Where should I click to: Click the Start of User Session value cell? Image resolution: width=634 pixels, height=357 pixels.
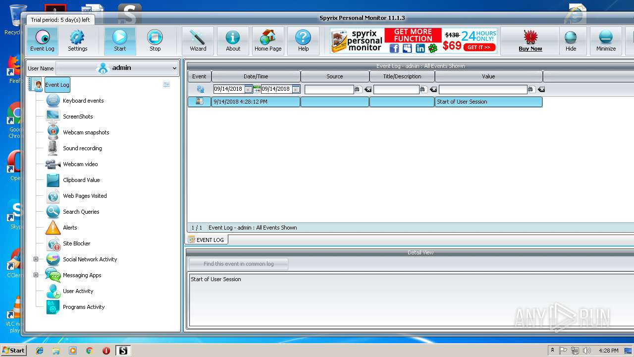point(488,102)
